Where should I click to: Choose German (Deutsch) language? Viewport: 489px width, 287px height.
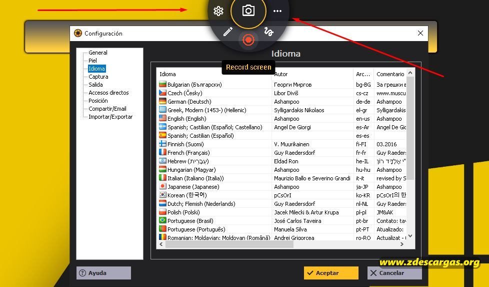282,102
